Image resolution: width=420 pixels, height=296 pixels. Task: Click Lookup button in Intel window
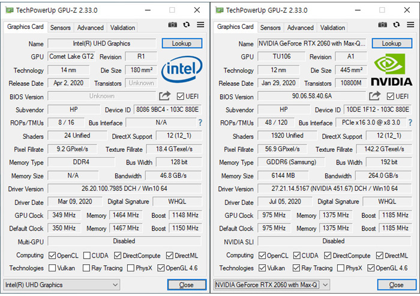(x=182, y=43)
